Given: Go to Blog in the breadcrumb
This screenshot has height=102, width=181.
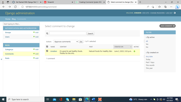Looking at the screenshot, I should point(14,19).
